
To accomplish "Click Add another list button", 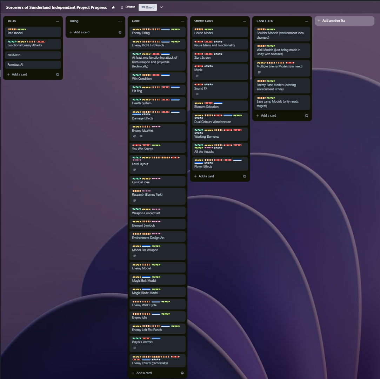I will pyautogui.click(x=344, y=21).
